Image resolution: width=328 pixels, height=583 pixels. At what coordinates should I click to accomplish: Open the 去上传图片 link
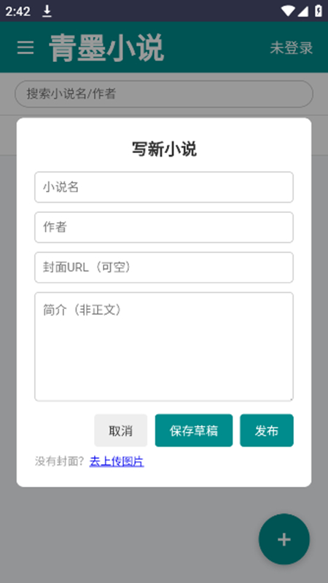(x=117, y=461)
